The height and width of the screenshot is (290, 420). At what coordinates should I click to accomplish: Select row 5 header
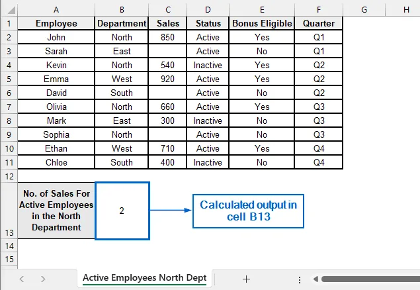9,79
